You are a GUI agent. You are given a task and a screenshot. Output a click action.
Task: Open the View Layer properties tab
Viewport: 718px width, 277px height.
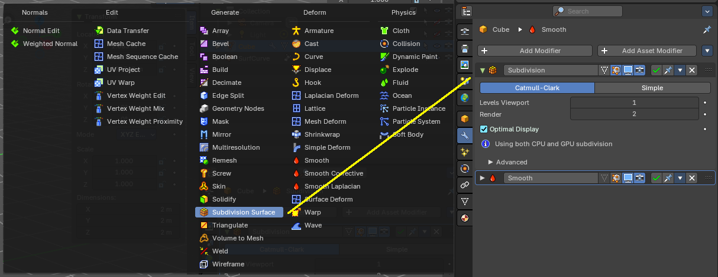pos(465,65)
